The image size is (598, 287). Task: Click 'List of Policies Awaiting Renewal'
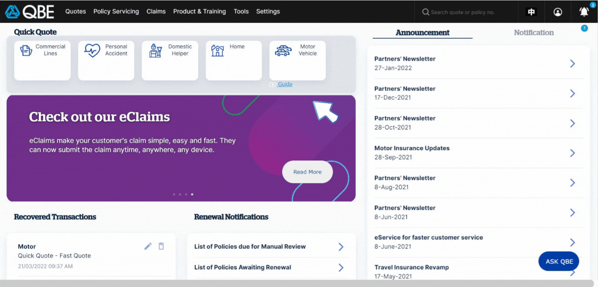pos(243,267)
